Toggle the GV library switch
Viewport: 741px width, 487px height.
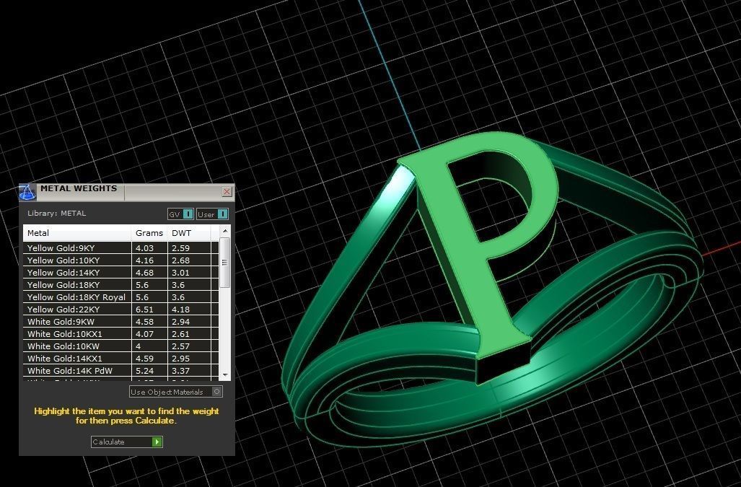click(180, 214)
